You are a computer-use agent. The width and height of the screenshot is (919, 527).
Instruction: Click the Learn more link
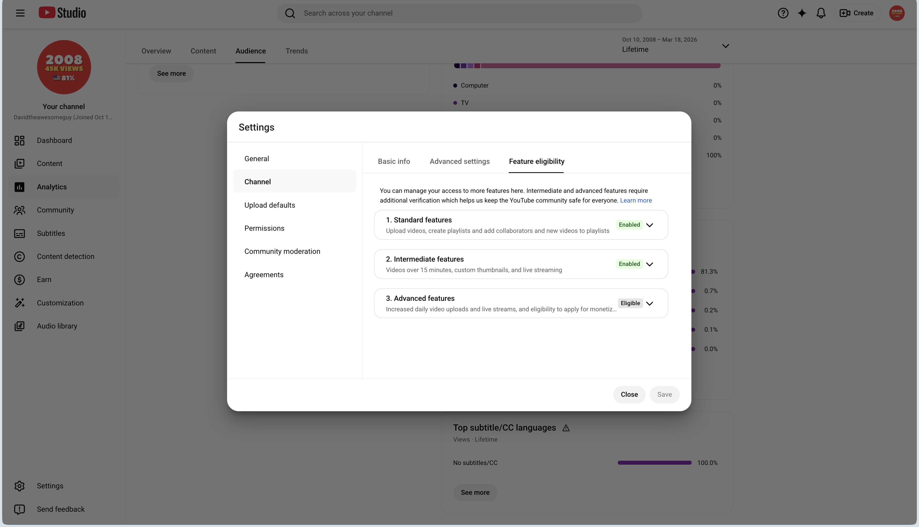click(x=636, y=201)
